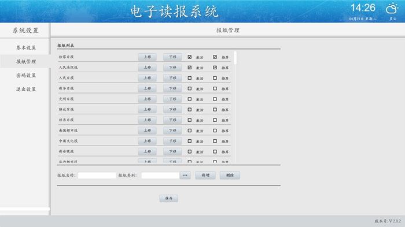Click 上移 for 光明日报
The width and height of the screenshot is (405, 227).
click(147, 99)
